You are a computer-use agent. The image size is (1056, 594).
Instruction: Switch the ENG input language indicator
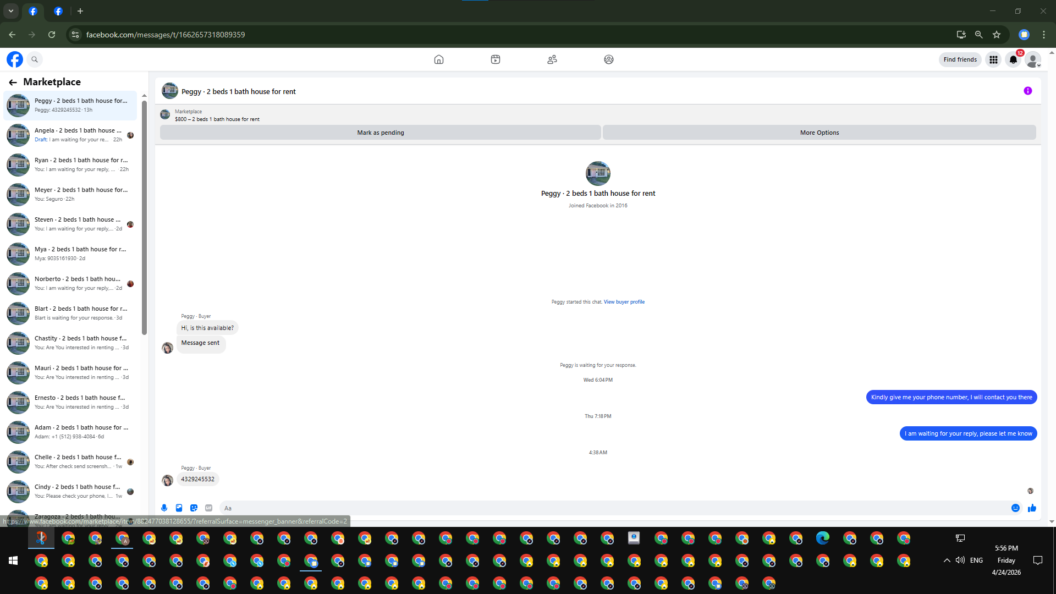[976, 560]
